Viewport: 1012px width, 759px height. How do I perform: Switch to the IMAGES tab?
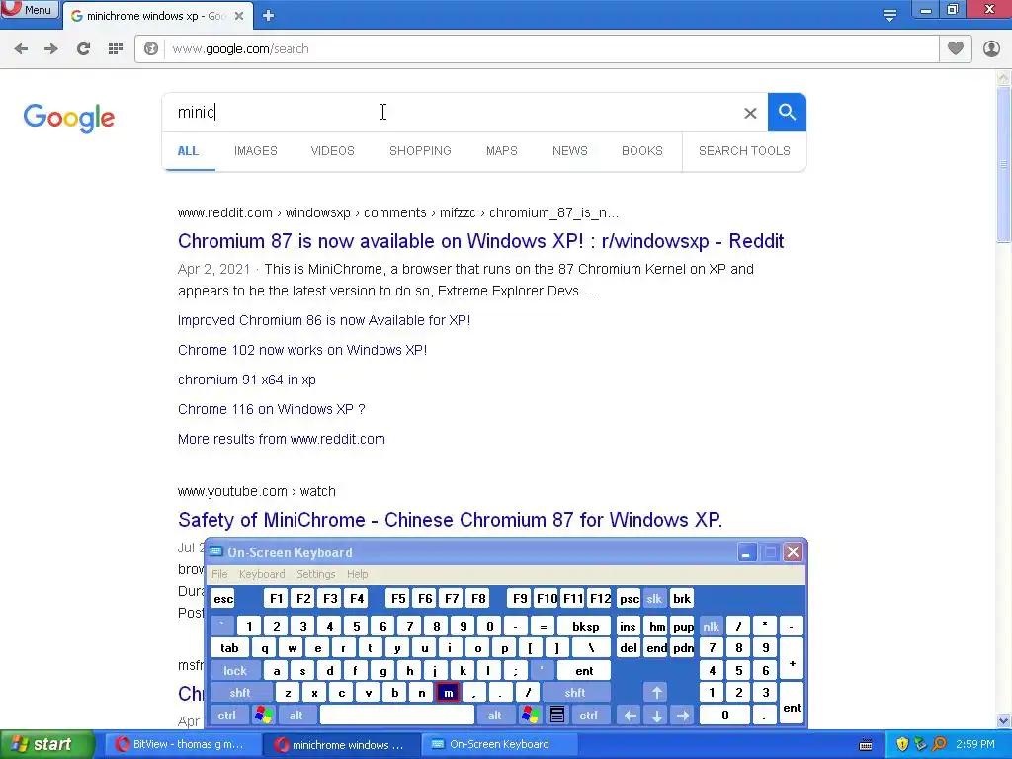(x=256, y=151)
